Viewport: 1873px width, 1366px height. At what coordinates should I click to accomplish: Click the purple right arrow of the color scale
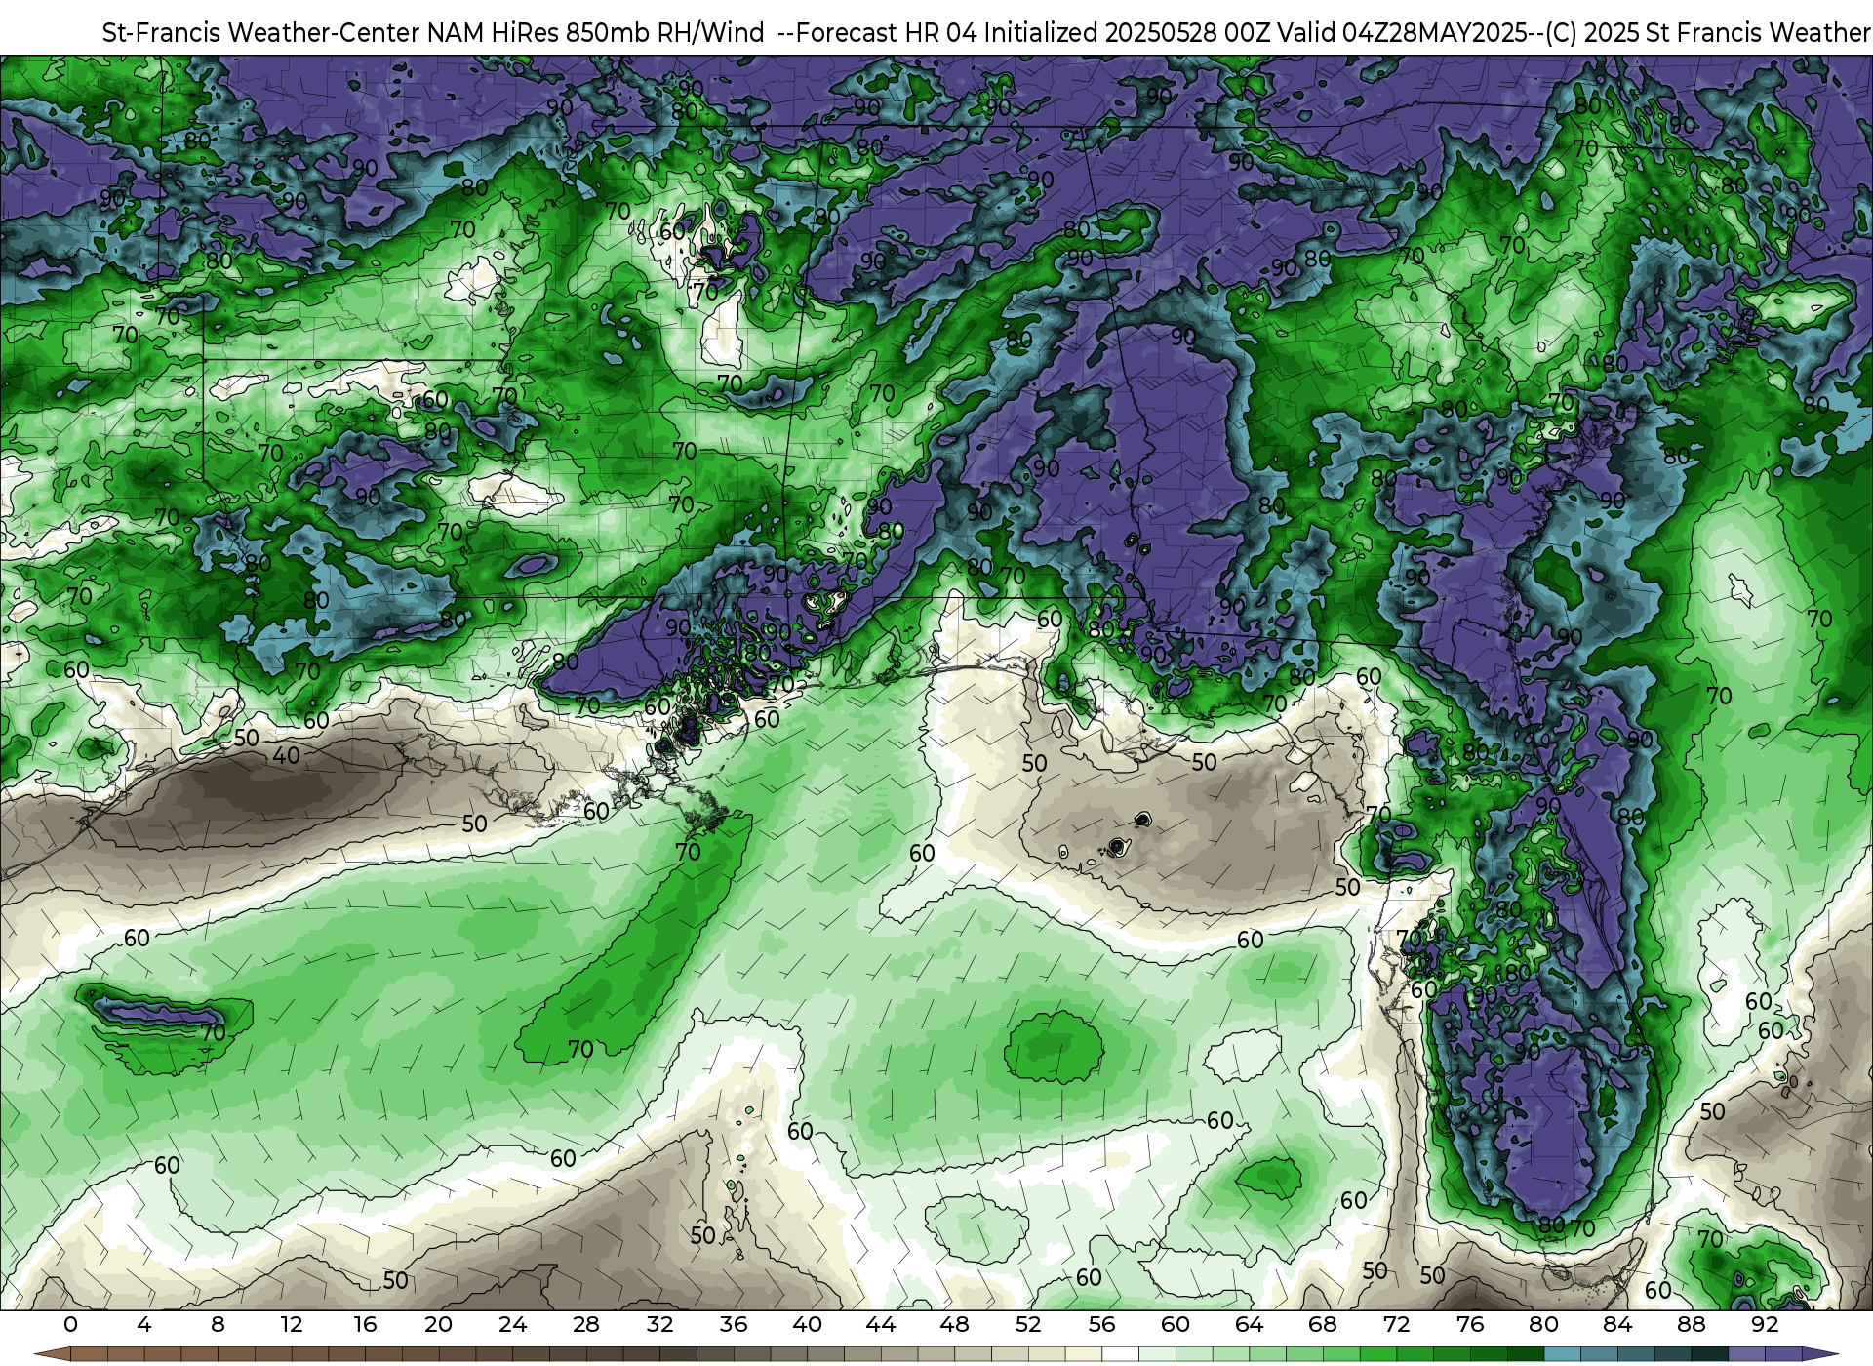(1820, 1354)
